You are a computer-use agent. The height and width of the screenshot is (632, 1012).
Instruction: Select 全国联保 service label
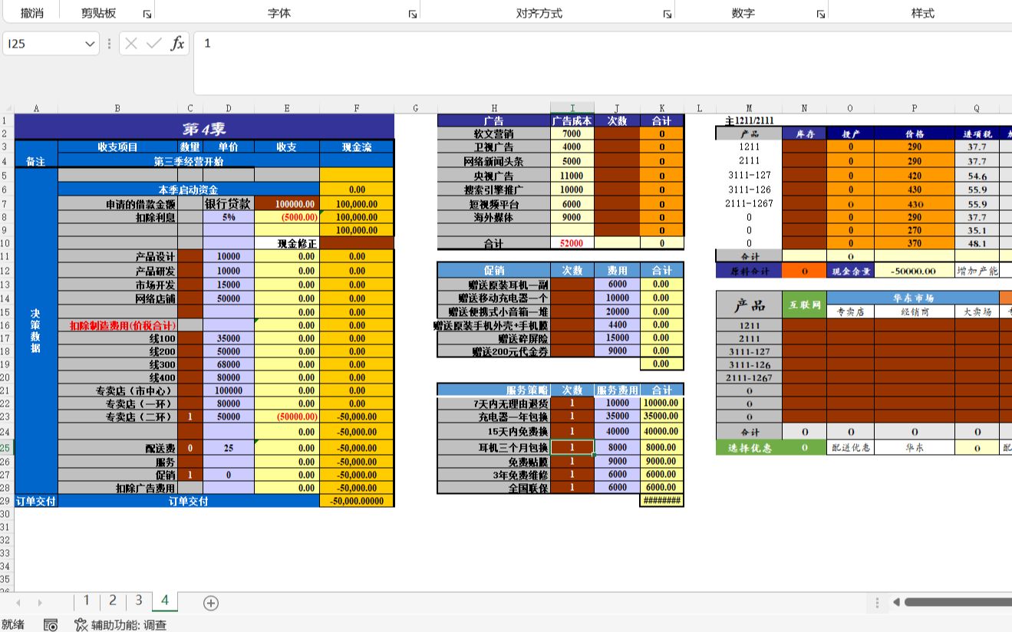pos(494,487)
